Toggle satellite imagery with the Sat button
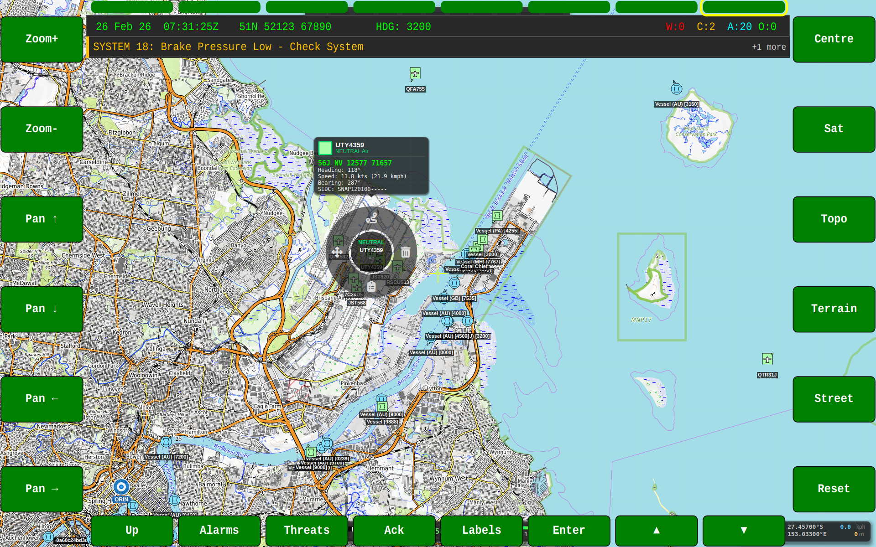 point(834,129)
